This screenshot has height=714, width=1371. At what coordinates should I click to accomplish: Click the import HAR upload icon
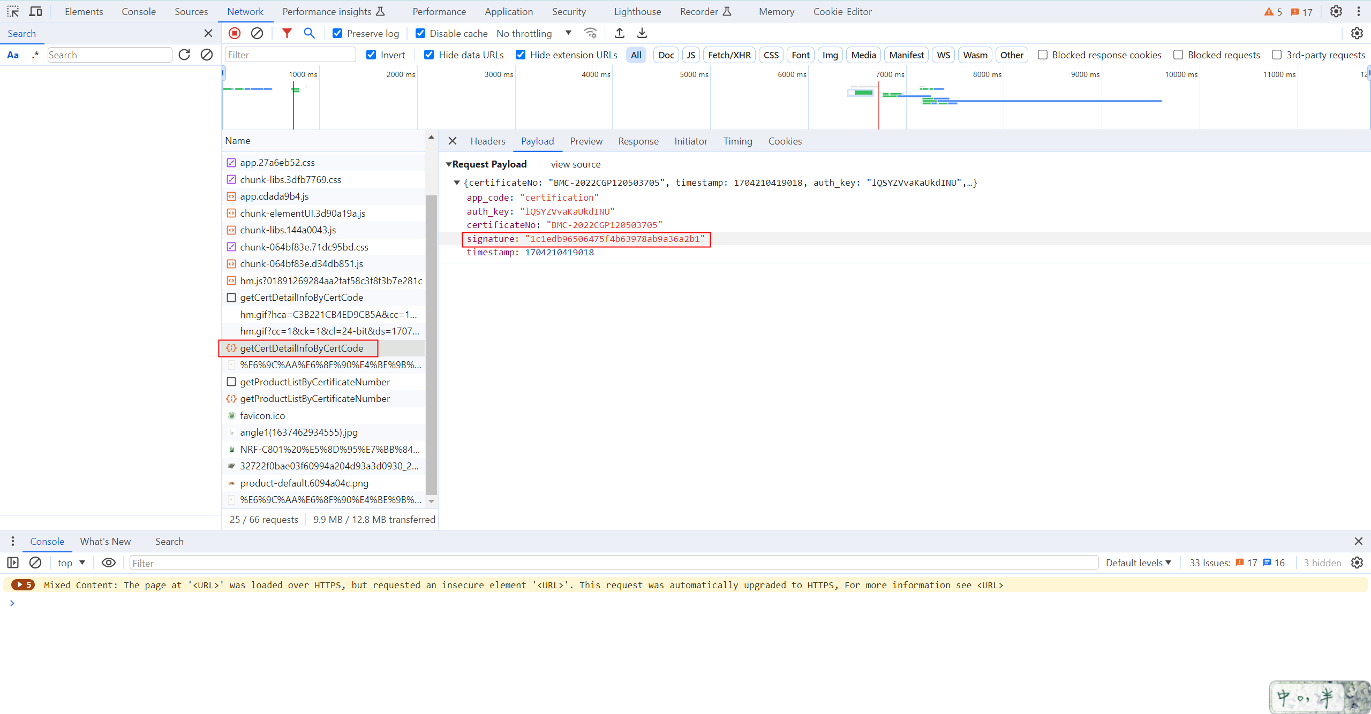click(620, 33)
